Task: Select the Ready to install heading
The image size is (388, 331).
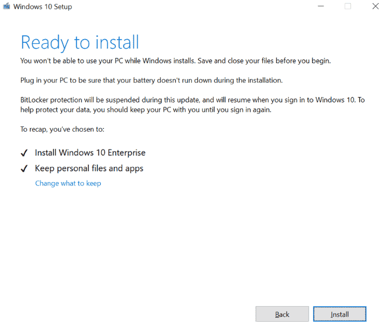Action: 80,43
